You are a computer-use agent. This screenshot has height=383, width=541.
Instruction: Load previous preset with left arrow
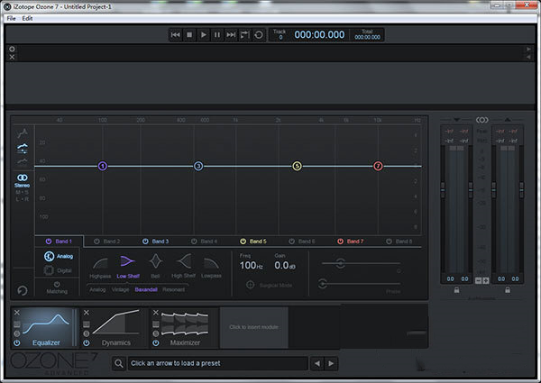(317, 363)
